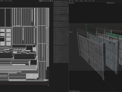Viewport: 122px width, 92px height.
Task: Apply Mirror U to UVs
Action: [x=61, y=28]
